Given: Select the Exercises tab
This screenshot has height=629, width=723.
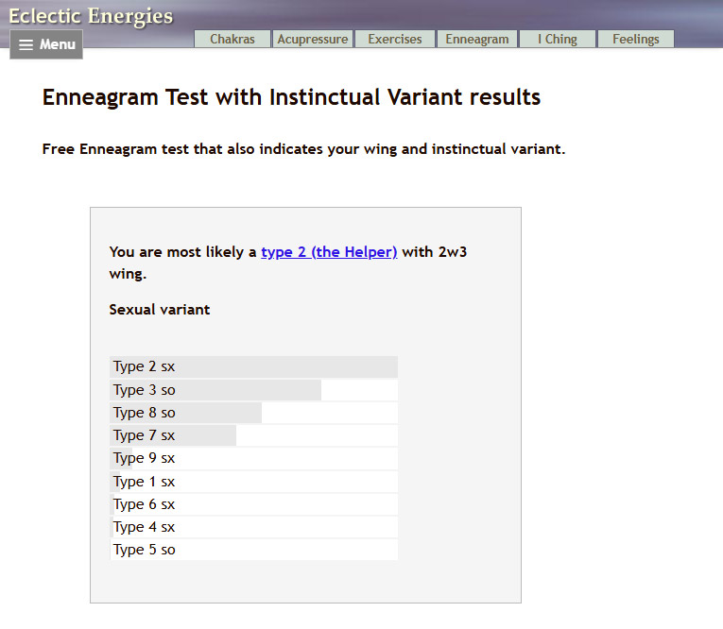Looking at the screenshot, I should click(395, 39).
